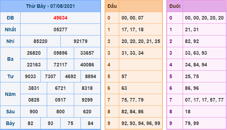The image size is (227, 130).
Task: Select Sáu prize number 900
Action: pos(34,112)
